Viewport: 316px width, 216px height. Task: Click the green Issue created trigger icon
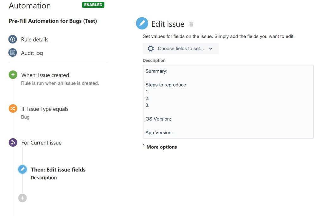tap(13, 75)
